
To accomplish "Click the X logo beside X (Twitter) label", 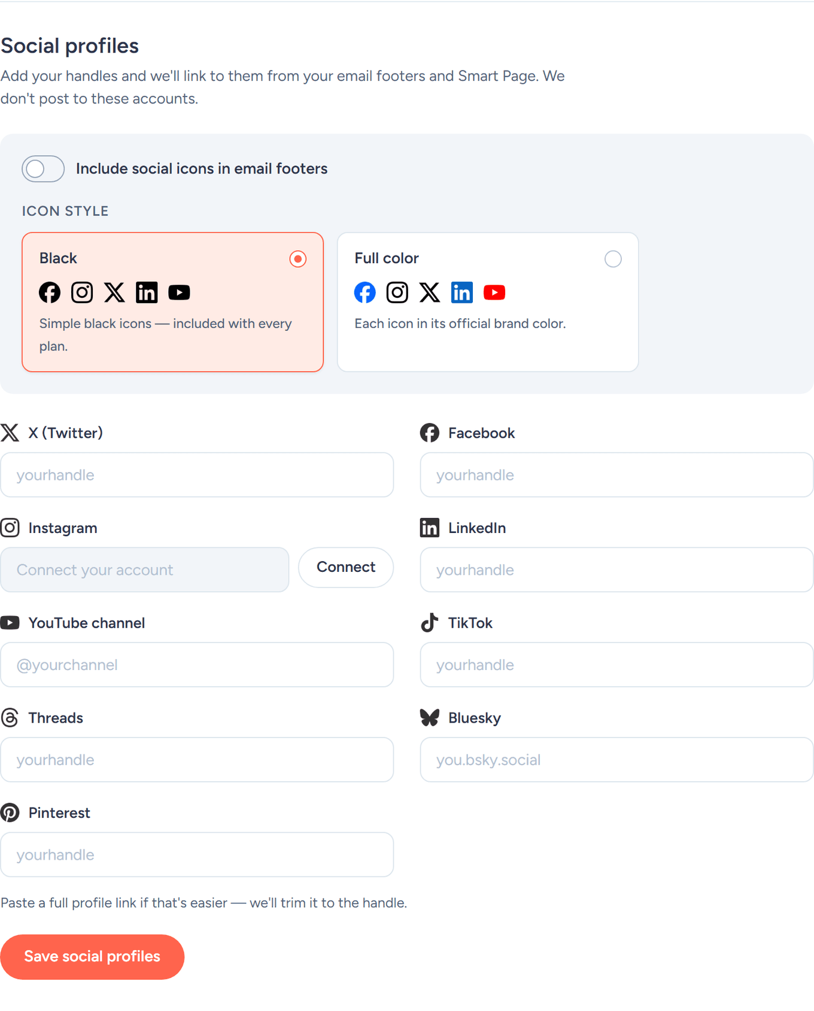I will click(10, 433).
